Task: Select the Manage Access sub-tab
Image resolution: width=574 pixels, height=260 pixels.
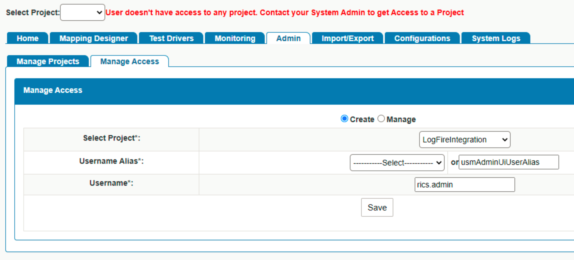Action: 129,61
